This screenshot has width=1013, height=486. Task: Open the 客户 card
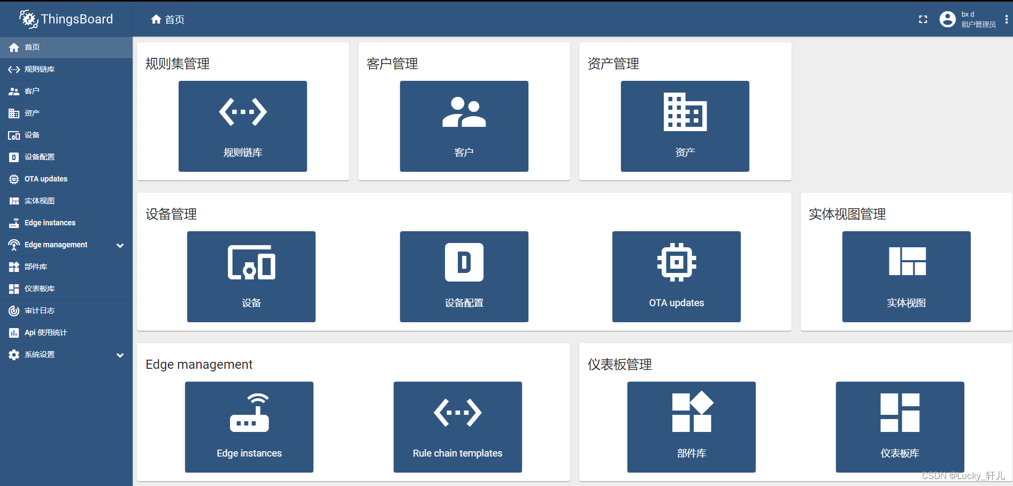[464, 126]
